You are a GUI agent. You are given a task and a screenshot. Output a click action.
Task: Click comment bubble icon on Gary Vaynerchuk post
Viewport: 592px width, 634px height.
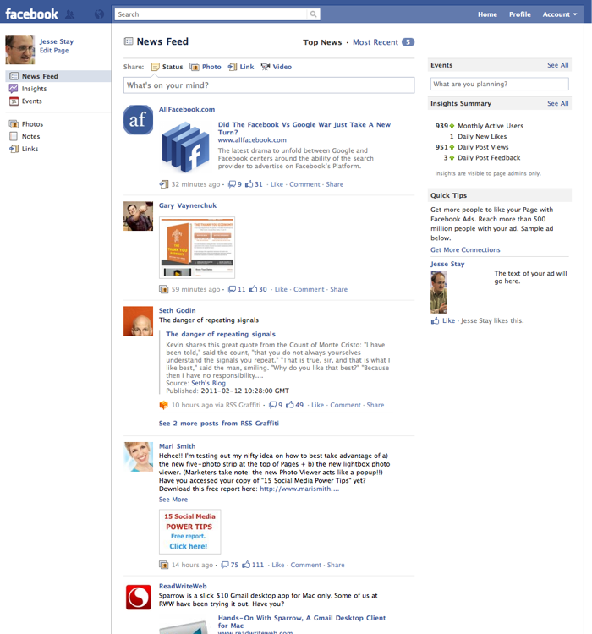(x=232, y=289)
